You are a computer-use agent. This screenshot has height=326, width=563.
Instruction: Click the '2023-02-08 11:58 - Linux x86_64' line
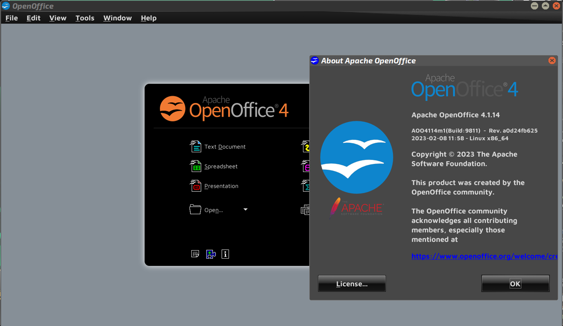click(460, 138)
